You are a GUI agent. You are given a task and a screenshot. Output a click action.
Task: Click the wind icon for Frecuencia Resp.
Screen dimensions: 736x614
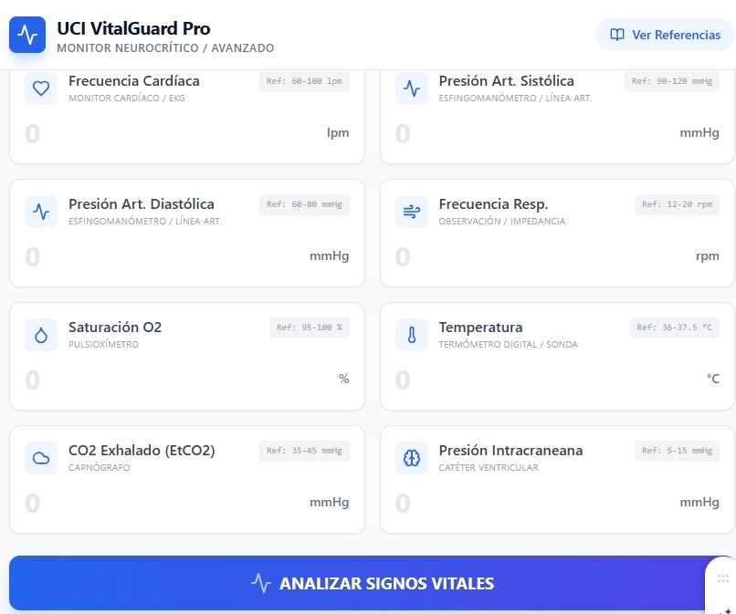412,212
